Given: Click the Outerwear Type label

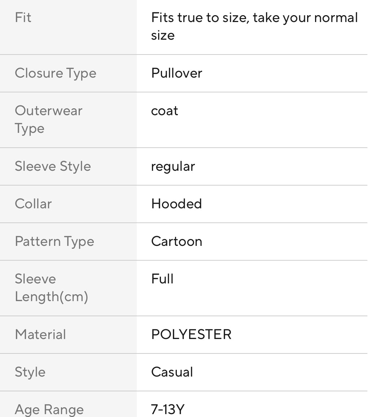Looking at the screenshot, I should pyautogui.click(x=49, y=120).
